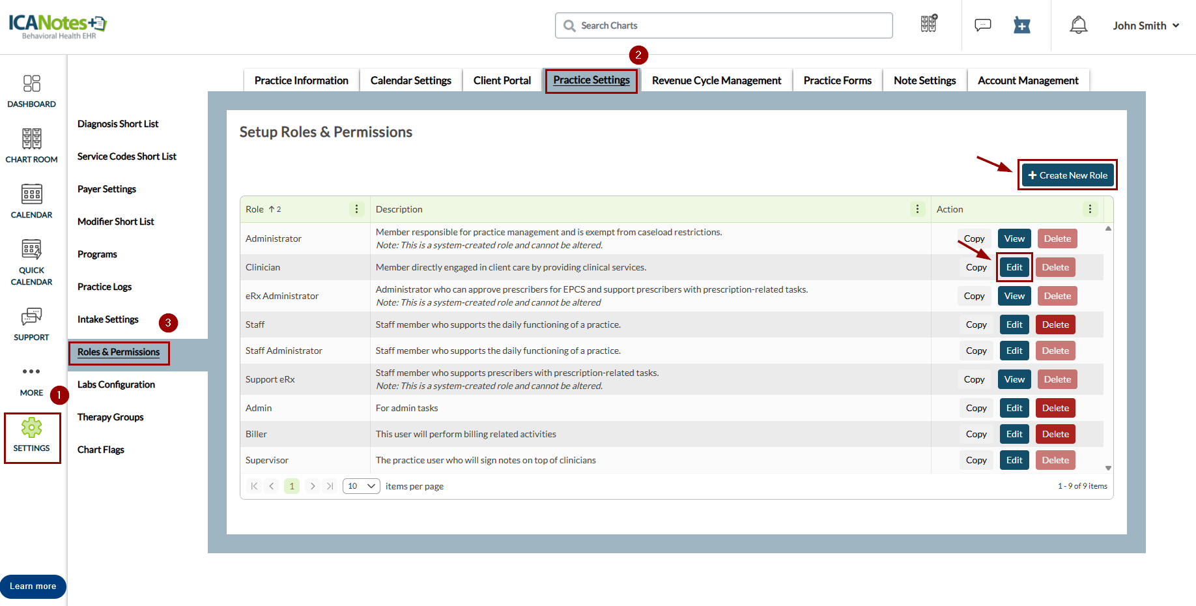This screenshot has width=1196, height=606.
Task: Click the Create New Role button
Action: tap(1068, 175)
